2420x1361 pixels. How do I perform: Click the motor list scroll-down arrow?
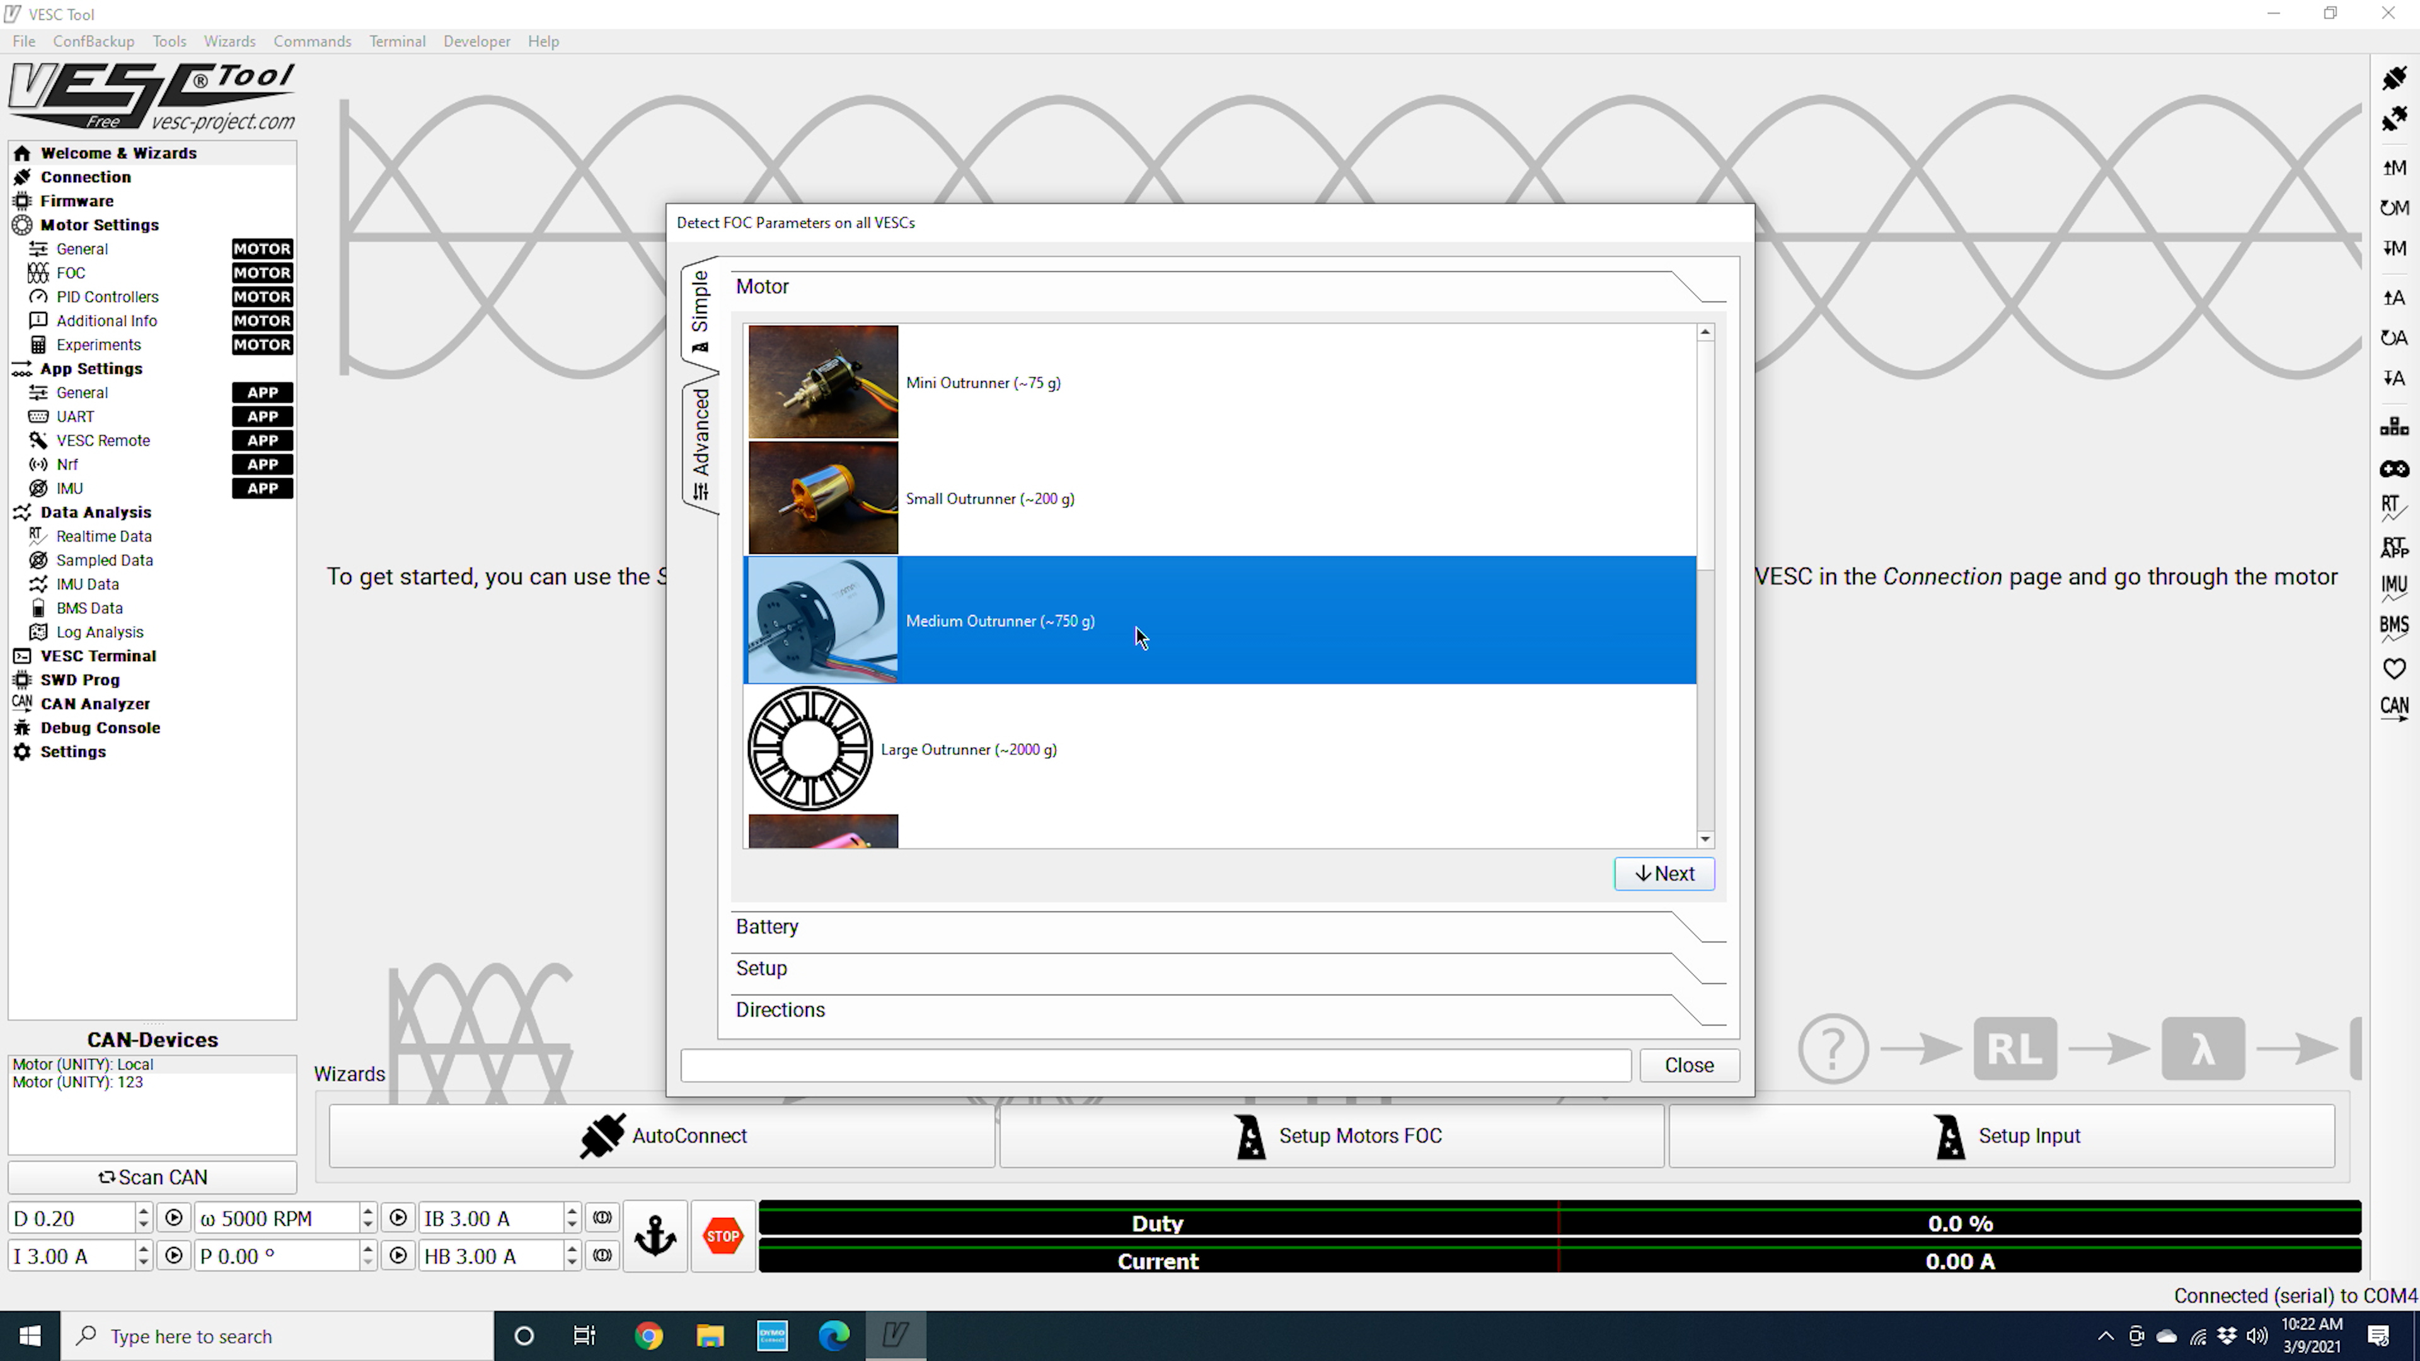(x=1705, y=839)
